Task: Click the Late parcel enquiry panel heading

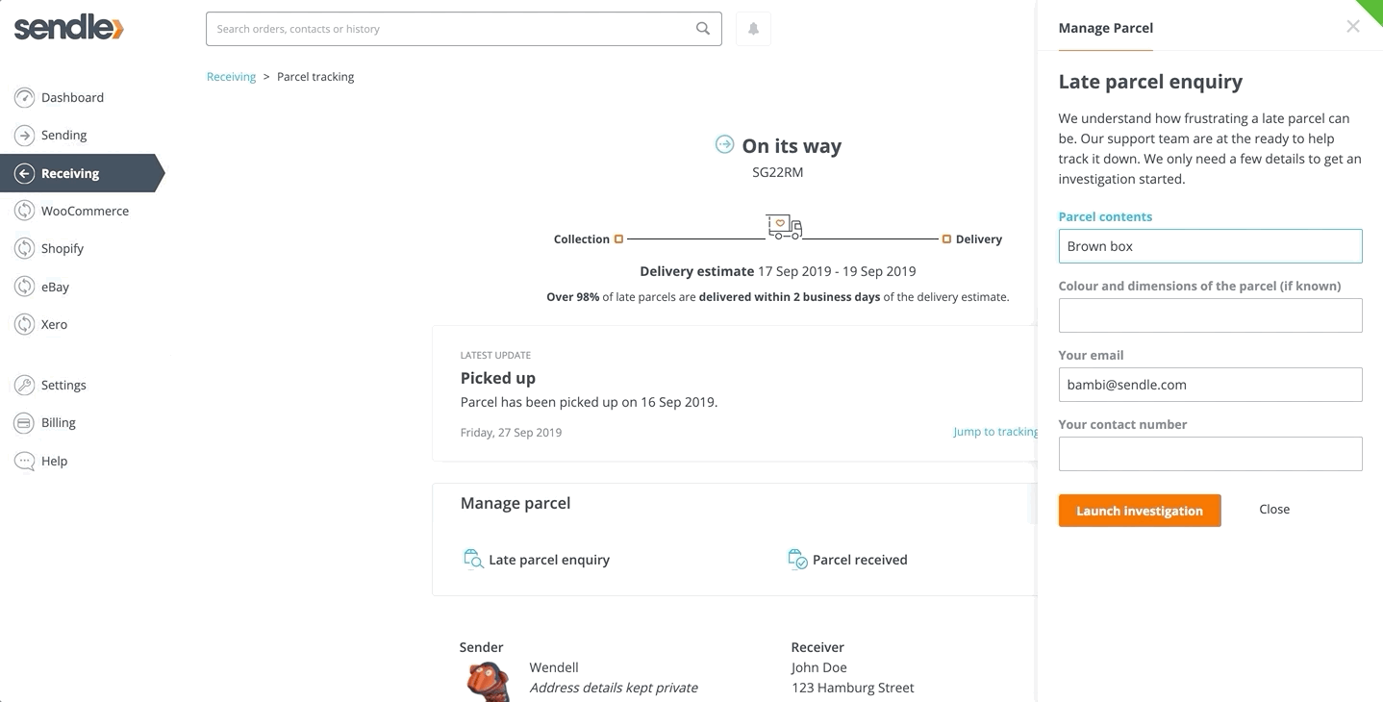Action: click(1150, 82)
